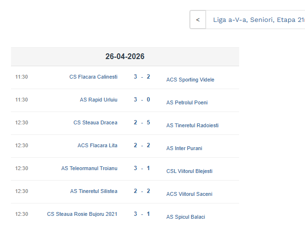Click the previous round arrow button

198,20
